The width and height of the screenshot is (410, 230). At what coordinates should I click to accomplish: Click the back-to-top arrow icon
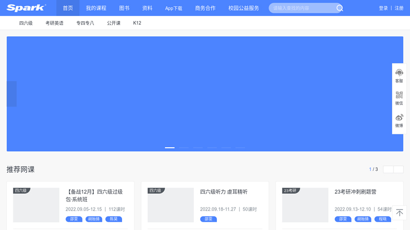399,213
